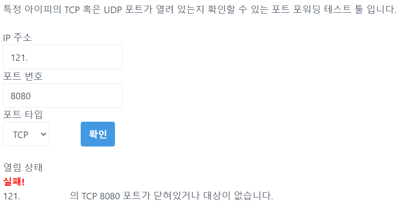Viewport: 404px width, 205px height.
Task: Click the top description about 포트 포워딩 테스트
Action: (199, 10)
